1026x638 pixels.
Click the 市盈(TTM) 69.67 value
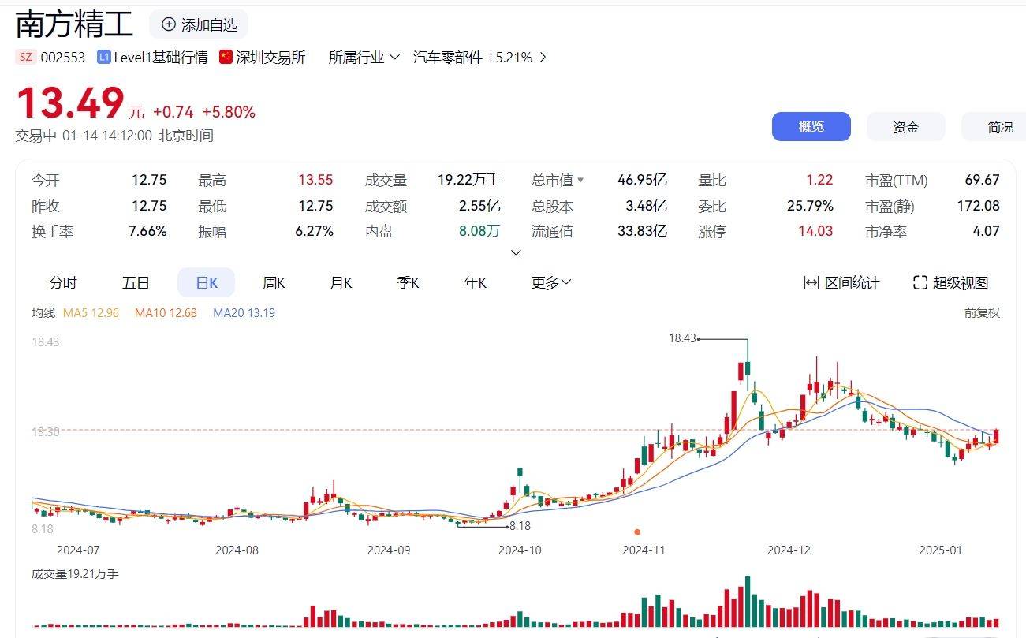tap(982, 181)
